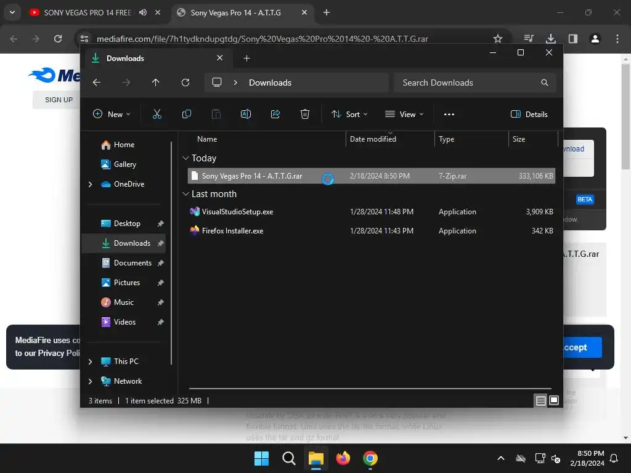Expand This PC in navigation pane

[90, 362]
